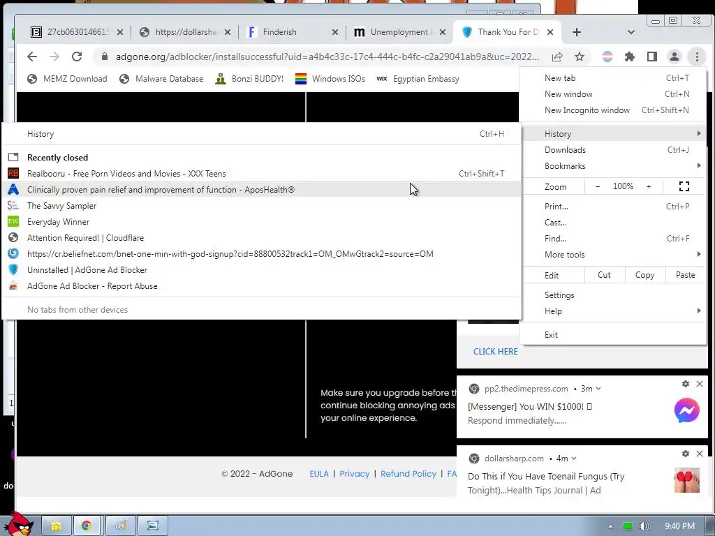Open settings gear on dollarsharp notification
Viewport: 715px width, 536px height.
[686, 454]
